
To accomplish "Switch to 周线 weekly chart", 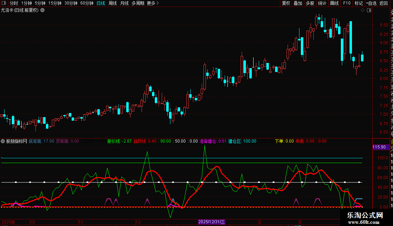I will 113,3.
